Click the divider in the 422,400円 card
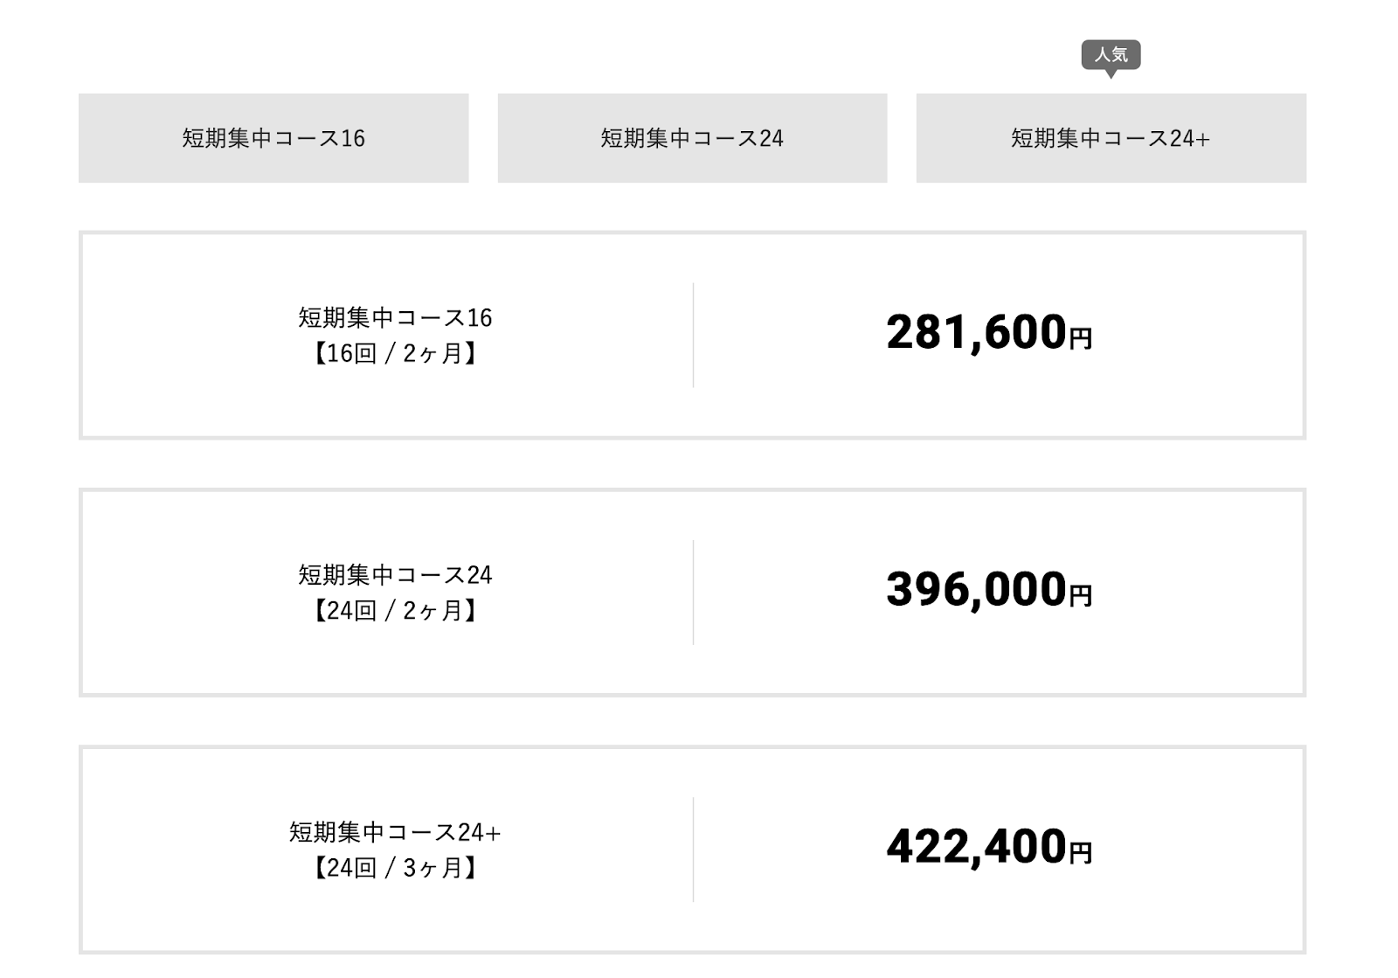This screenshot has width=1398, height=978. coord(693,849)
